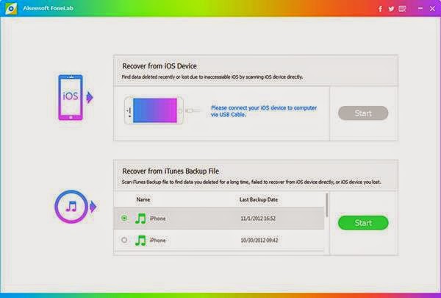Click the date 10/30/2012 09:42

[259, 241]
